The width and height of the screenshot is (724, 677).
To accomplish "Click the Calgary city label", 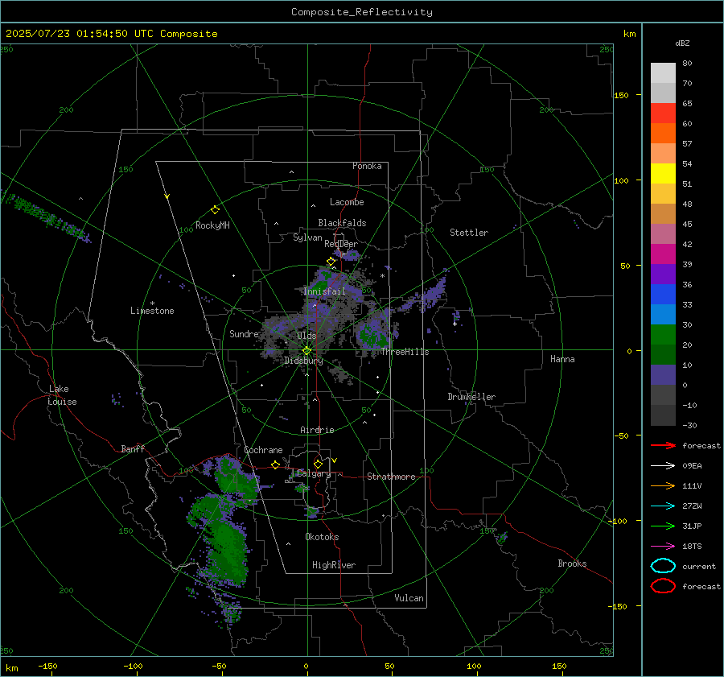I will coord(314,473).
